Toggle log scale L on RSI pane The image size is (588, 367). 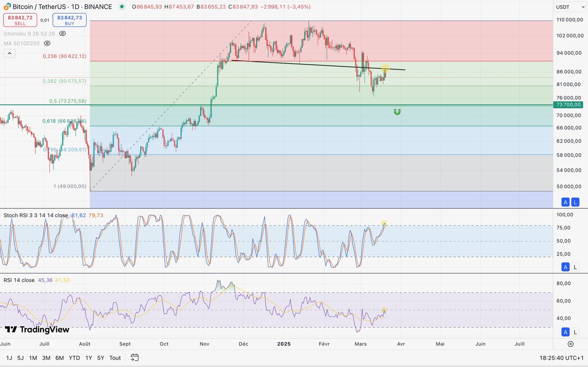[575, 332]
